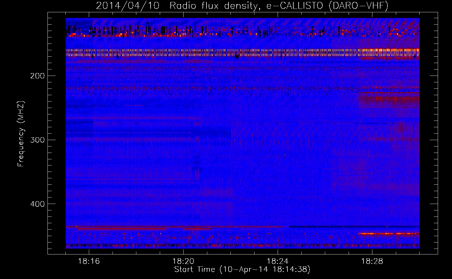
Task: Click the 'Start Time (10-Apr-14 18:14:38)' label
Action: pos(242,270)
